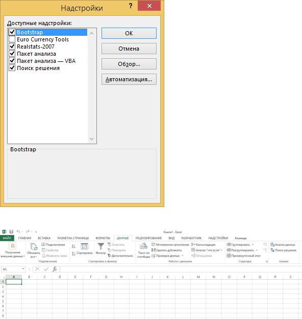302x319 pixels.
Task: Select column H header
Action: (121, 277)
